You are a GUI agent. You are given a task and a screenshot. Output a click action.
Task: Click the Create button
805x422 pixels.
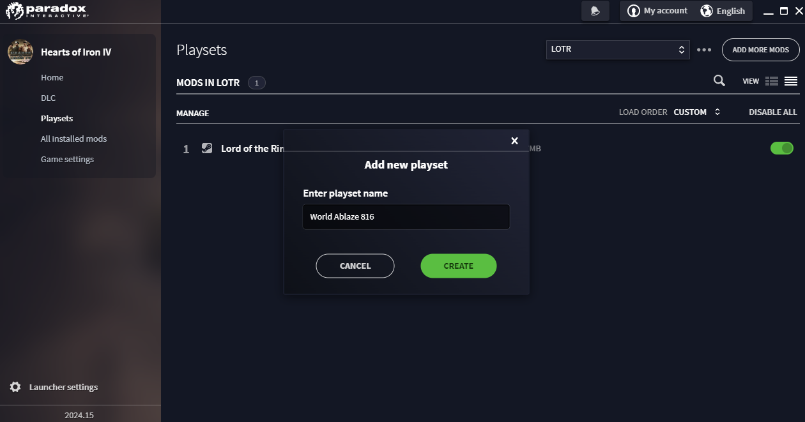[x=458, y=266]
